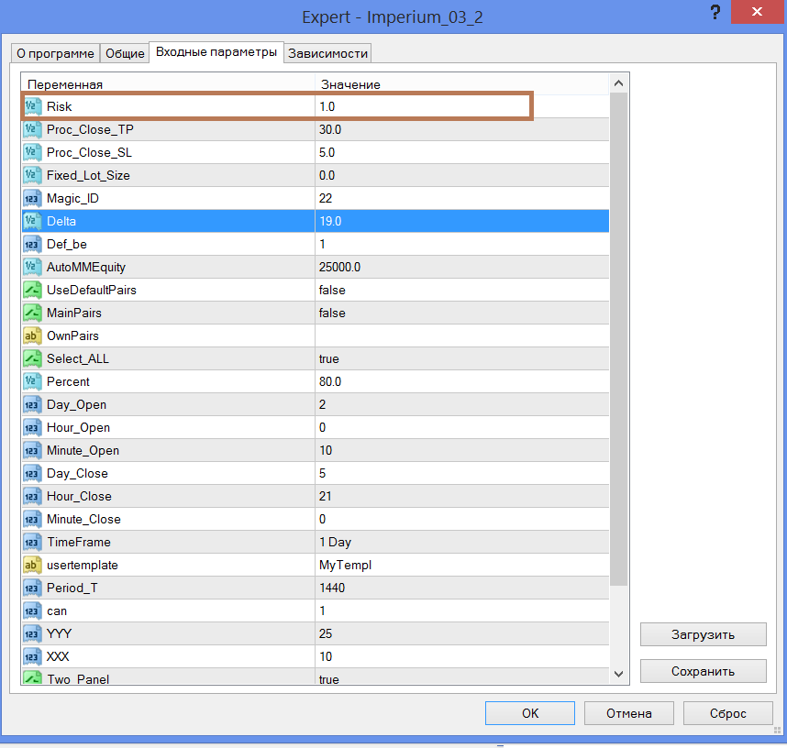Click the string icon beside usertemplate
Image resolution: width=787 pixels, height=748 pixels.
tap(32, 566)
